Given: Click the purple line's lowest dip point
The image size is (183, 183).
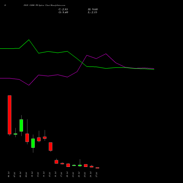Looking at the screenshot, I should [29, 85].
